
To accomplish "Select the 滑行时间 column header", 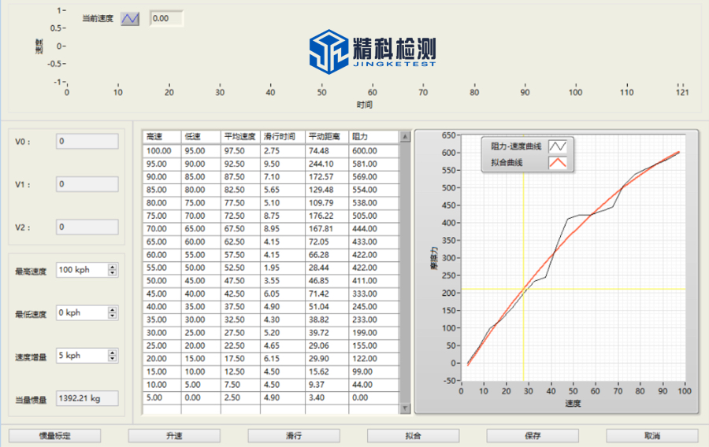I will (282, 137).
